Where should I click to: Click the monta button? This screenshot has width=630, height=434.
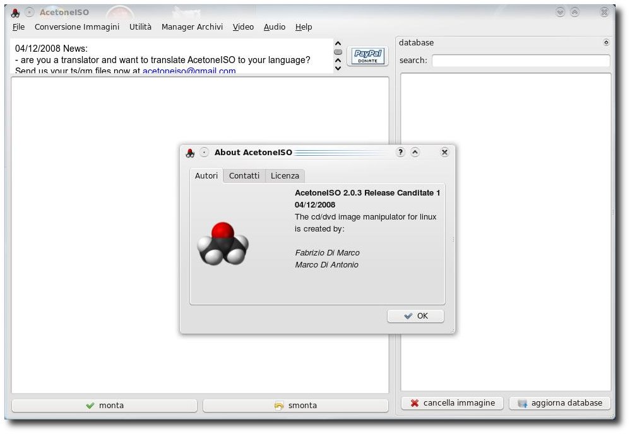(104, 406)
